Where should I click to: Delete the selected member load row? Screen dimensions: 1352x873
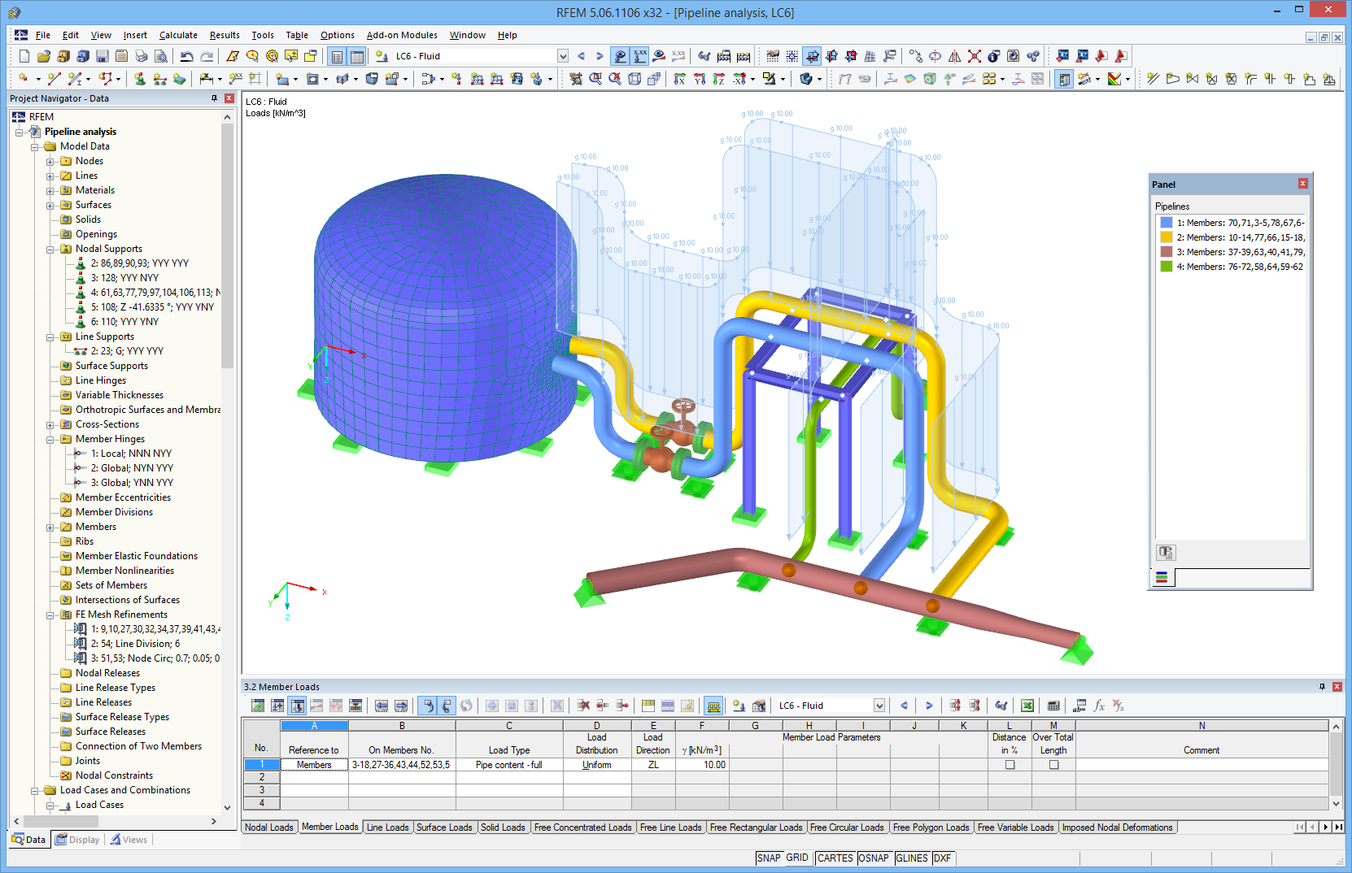point(582,706)
